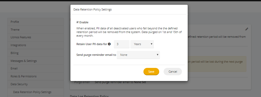Open Litmos Features in sidebar

(x=36, y=37)
